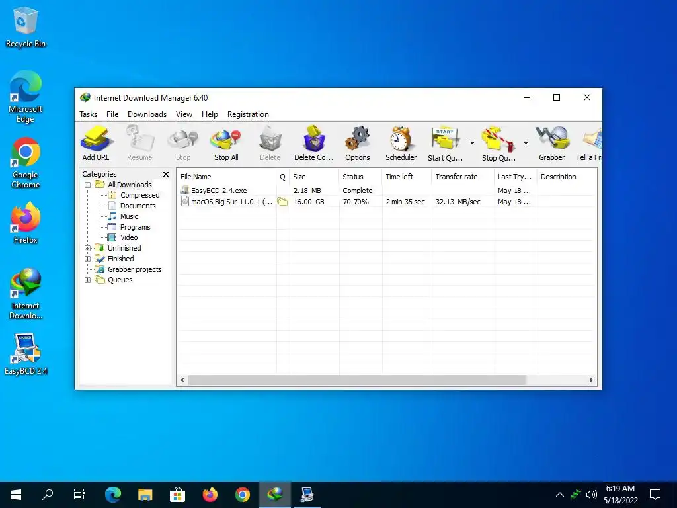Select the Microsoft Edge desktop shortcut
677x508 pixels.
tap(26, 97)
